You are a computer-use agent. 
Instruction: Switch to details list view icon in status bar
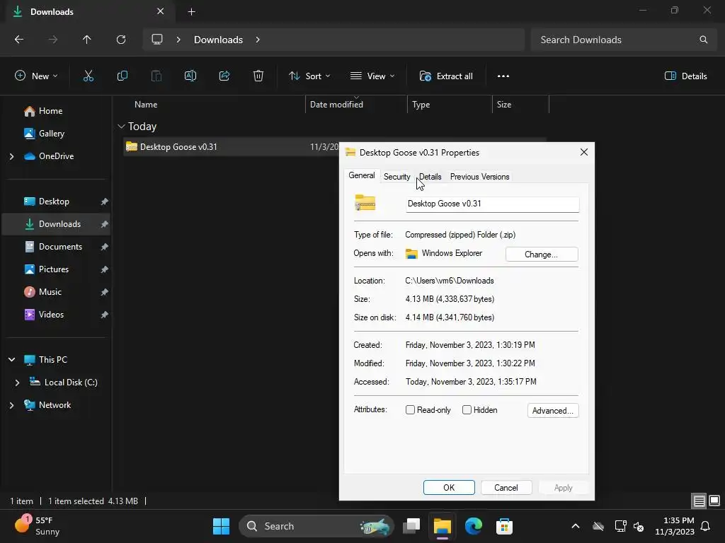coord(699,501)
